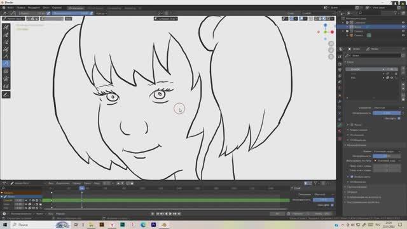Viewport: 407px width, 229px height.
Task: Click timeline filter funnel icon
Action: pos(315,183)
